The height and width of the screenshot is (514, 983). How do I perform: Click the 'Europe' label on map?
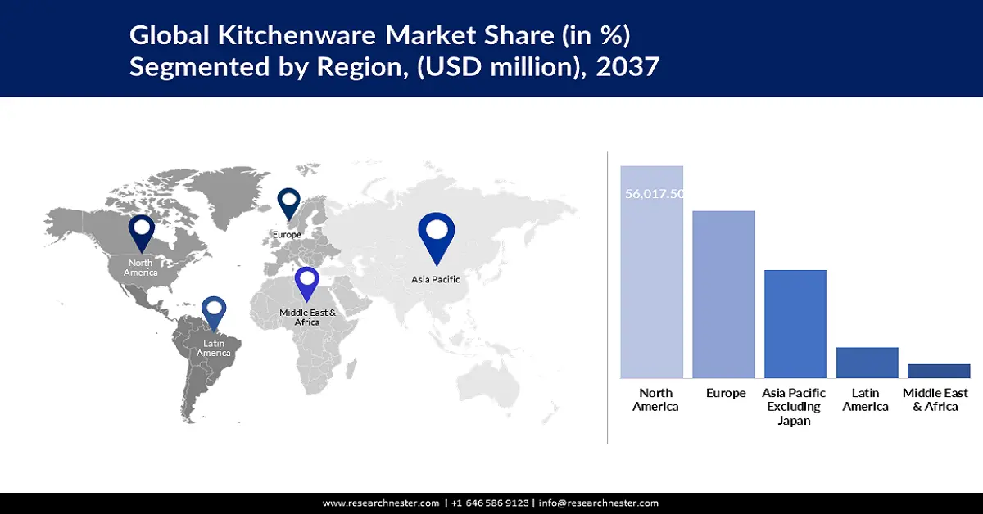coord(287,235)
